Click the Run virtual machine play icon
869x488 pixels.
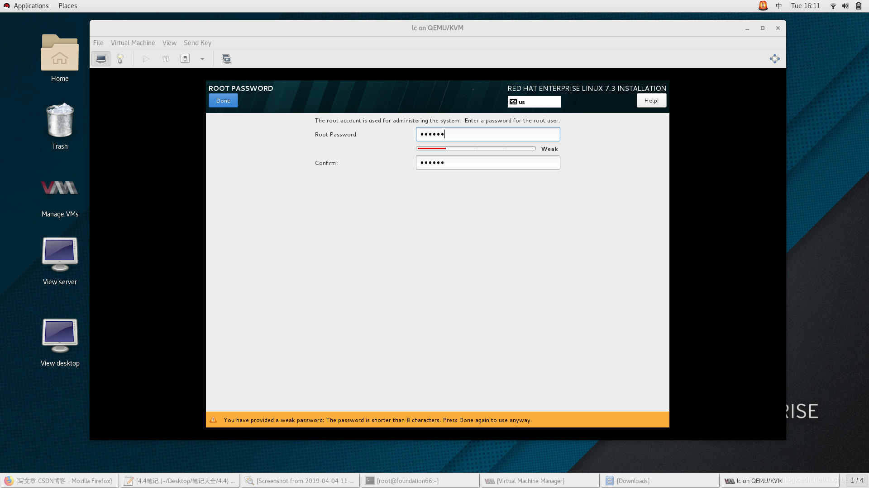click(x=146, y=59)
